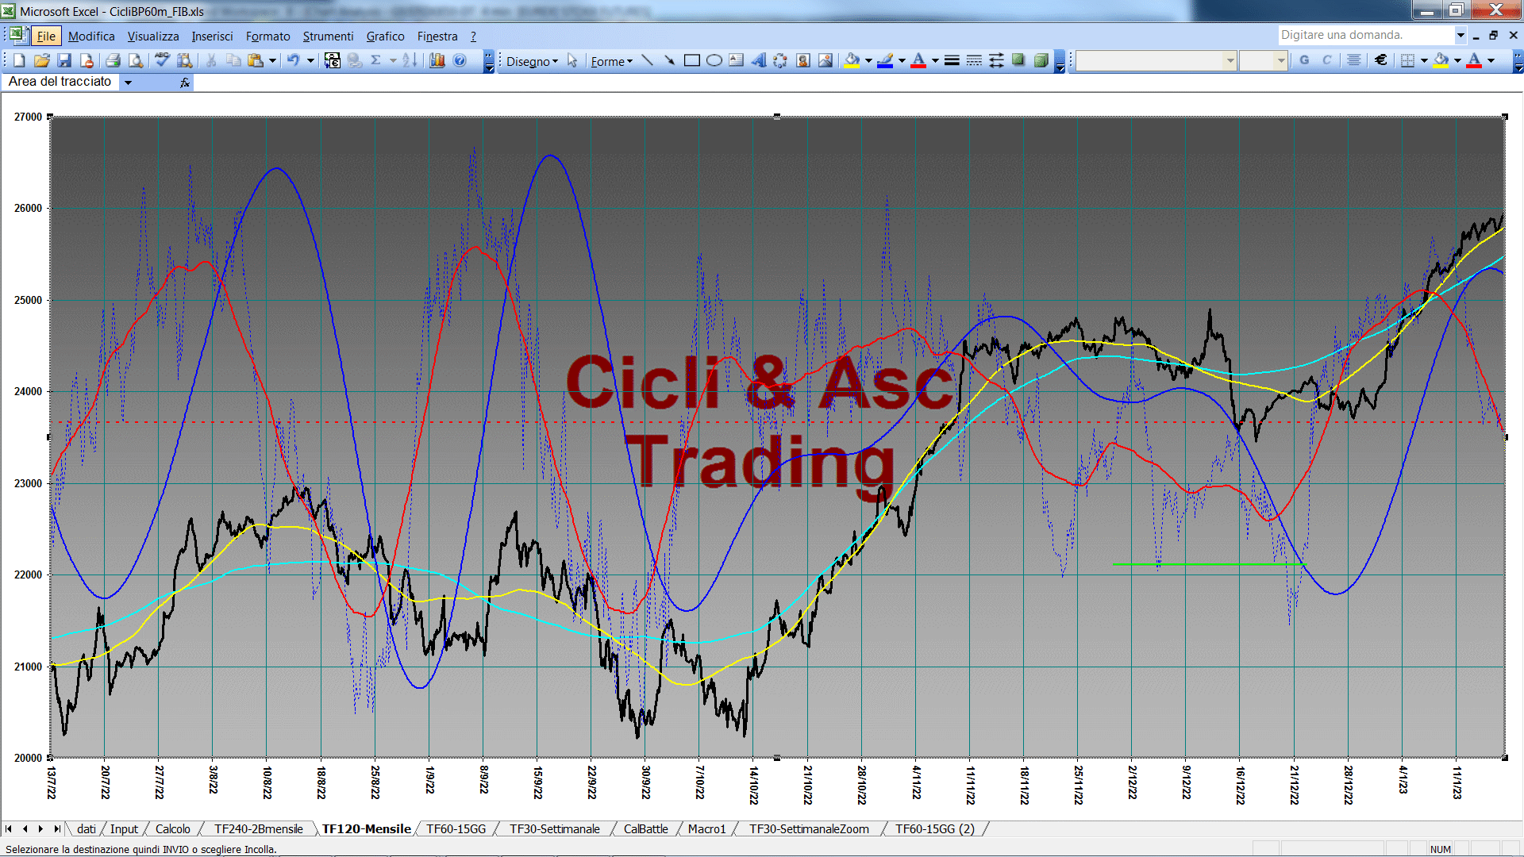
Task: Open the Paste options dropdown arrow
Action: (272, 60)
